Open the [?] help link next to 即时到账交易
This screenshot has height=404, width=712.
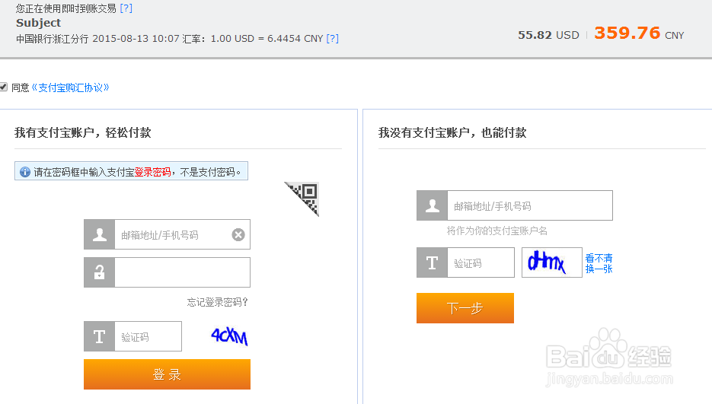pyautogui.click(x=126, y=8)
